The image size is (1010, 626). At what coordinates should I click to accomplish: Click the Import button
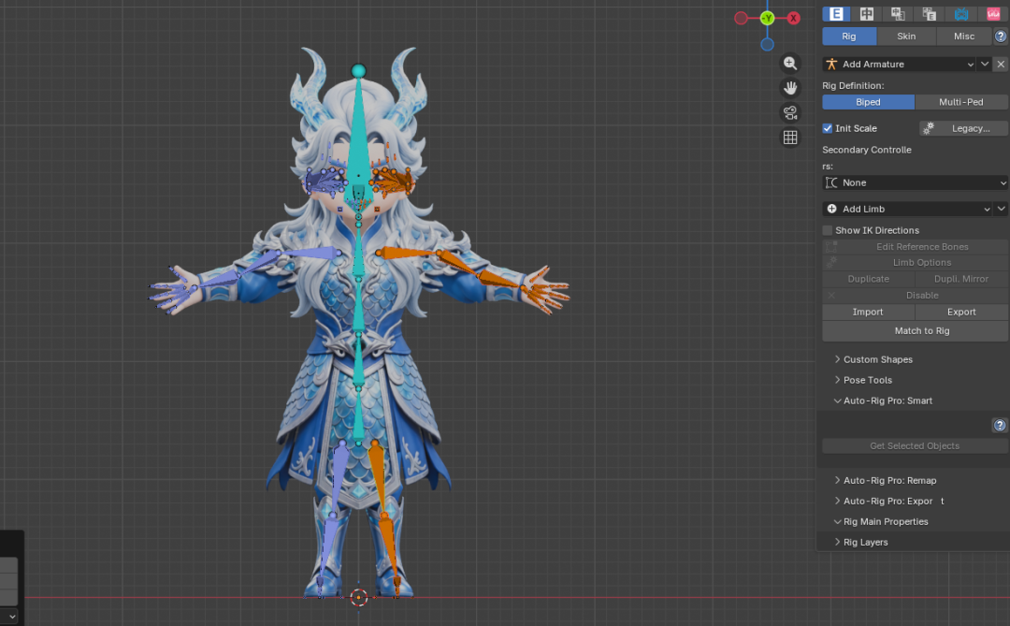coord(868,312)
